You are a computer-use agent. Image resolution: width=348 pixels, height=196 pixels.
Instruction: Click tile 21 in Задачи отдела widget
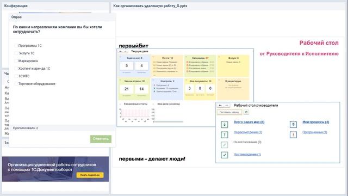(x=127, y=89)
